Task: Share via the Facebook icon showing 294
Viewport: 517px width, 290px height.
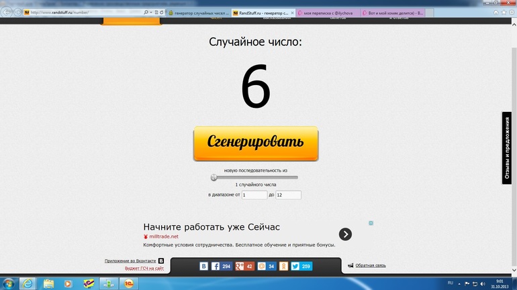Action: tap(222, 266)
